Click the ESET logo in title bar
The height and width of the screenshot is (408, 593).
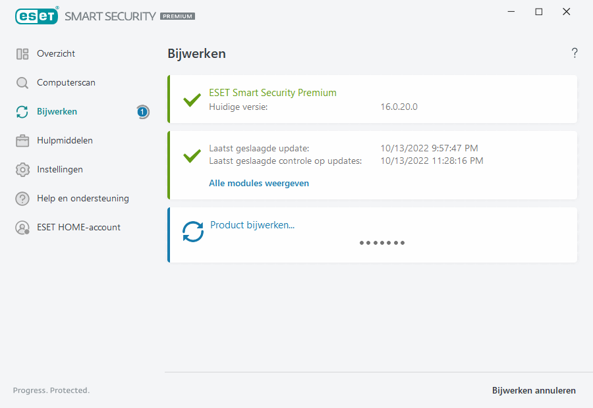(37, 16)
